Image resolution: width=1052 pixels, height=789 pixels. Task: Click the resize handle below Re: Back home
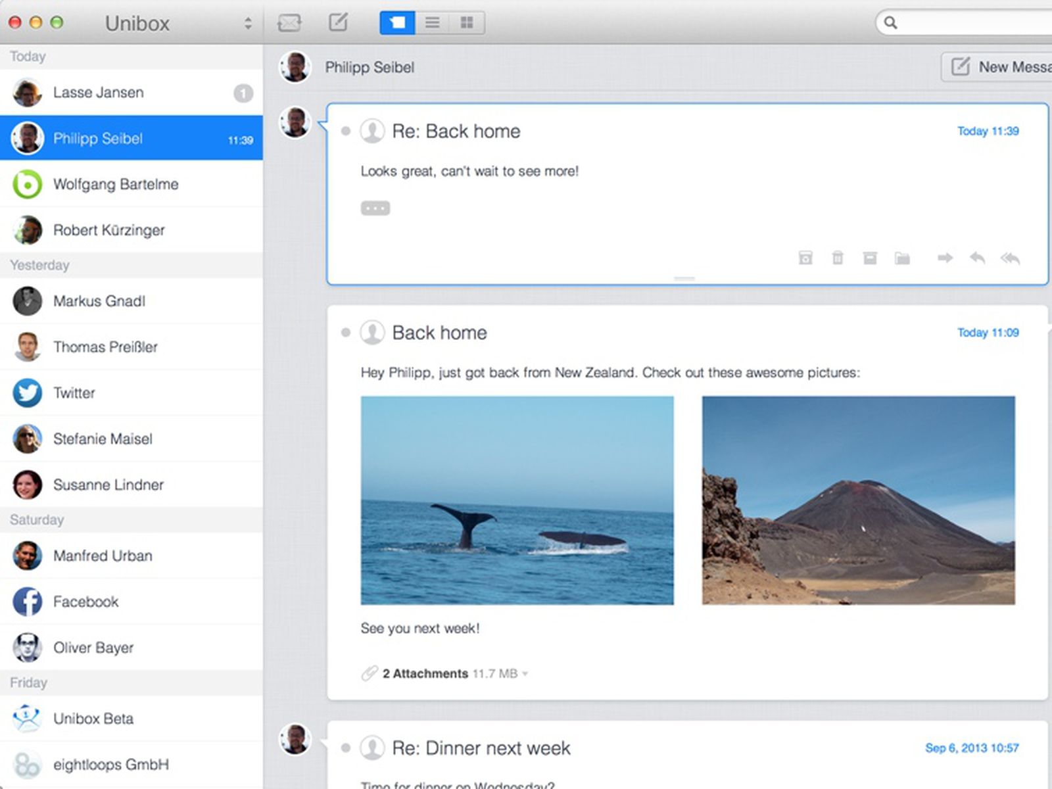click(684, 279)
